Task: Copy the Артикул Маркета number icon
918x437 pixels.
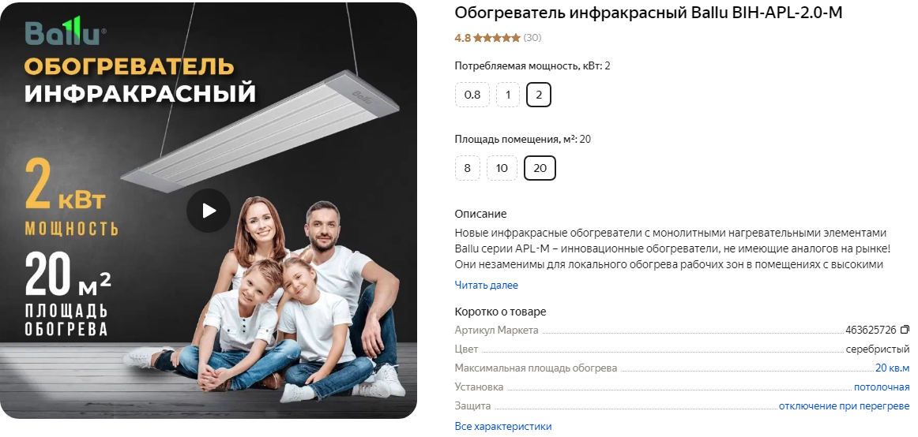Action: [905, 330]
